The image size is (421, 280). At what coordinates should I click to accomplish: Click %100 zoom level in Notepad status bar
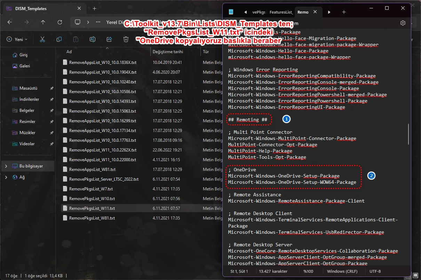click(309, 271)
